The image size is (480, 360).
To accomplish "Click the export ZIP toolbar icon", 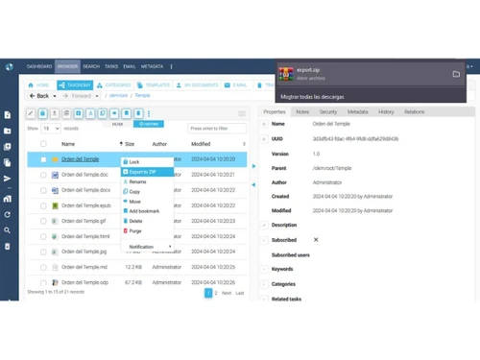I will pos(79,113).
